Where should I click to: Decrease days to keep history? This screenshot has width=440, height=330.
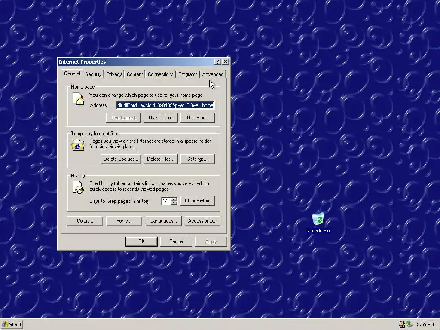[174, 203]
